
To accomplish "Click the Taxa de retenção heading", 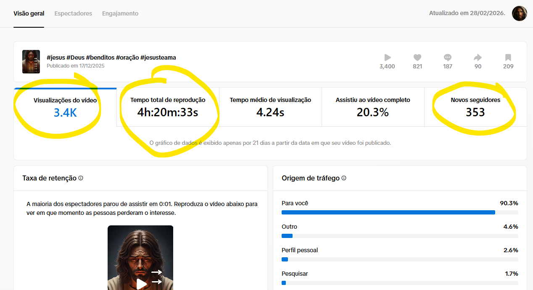I will 50,178.
